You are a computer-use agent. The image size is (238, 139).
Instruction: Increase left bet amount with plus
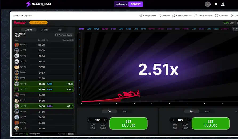[x=106, y=120]
